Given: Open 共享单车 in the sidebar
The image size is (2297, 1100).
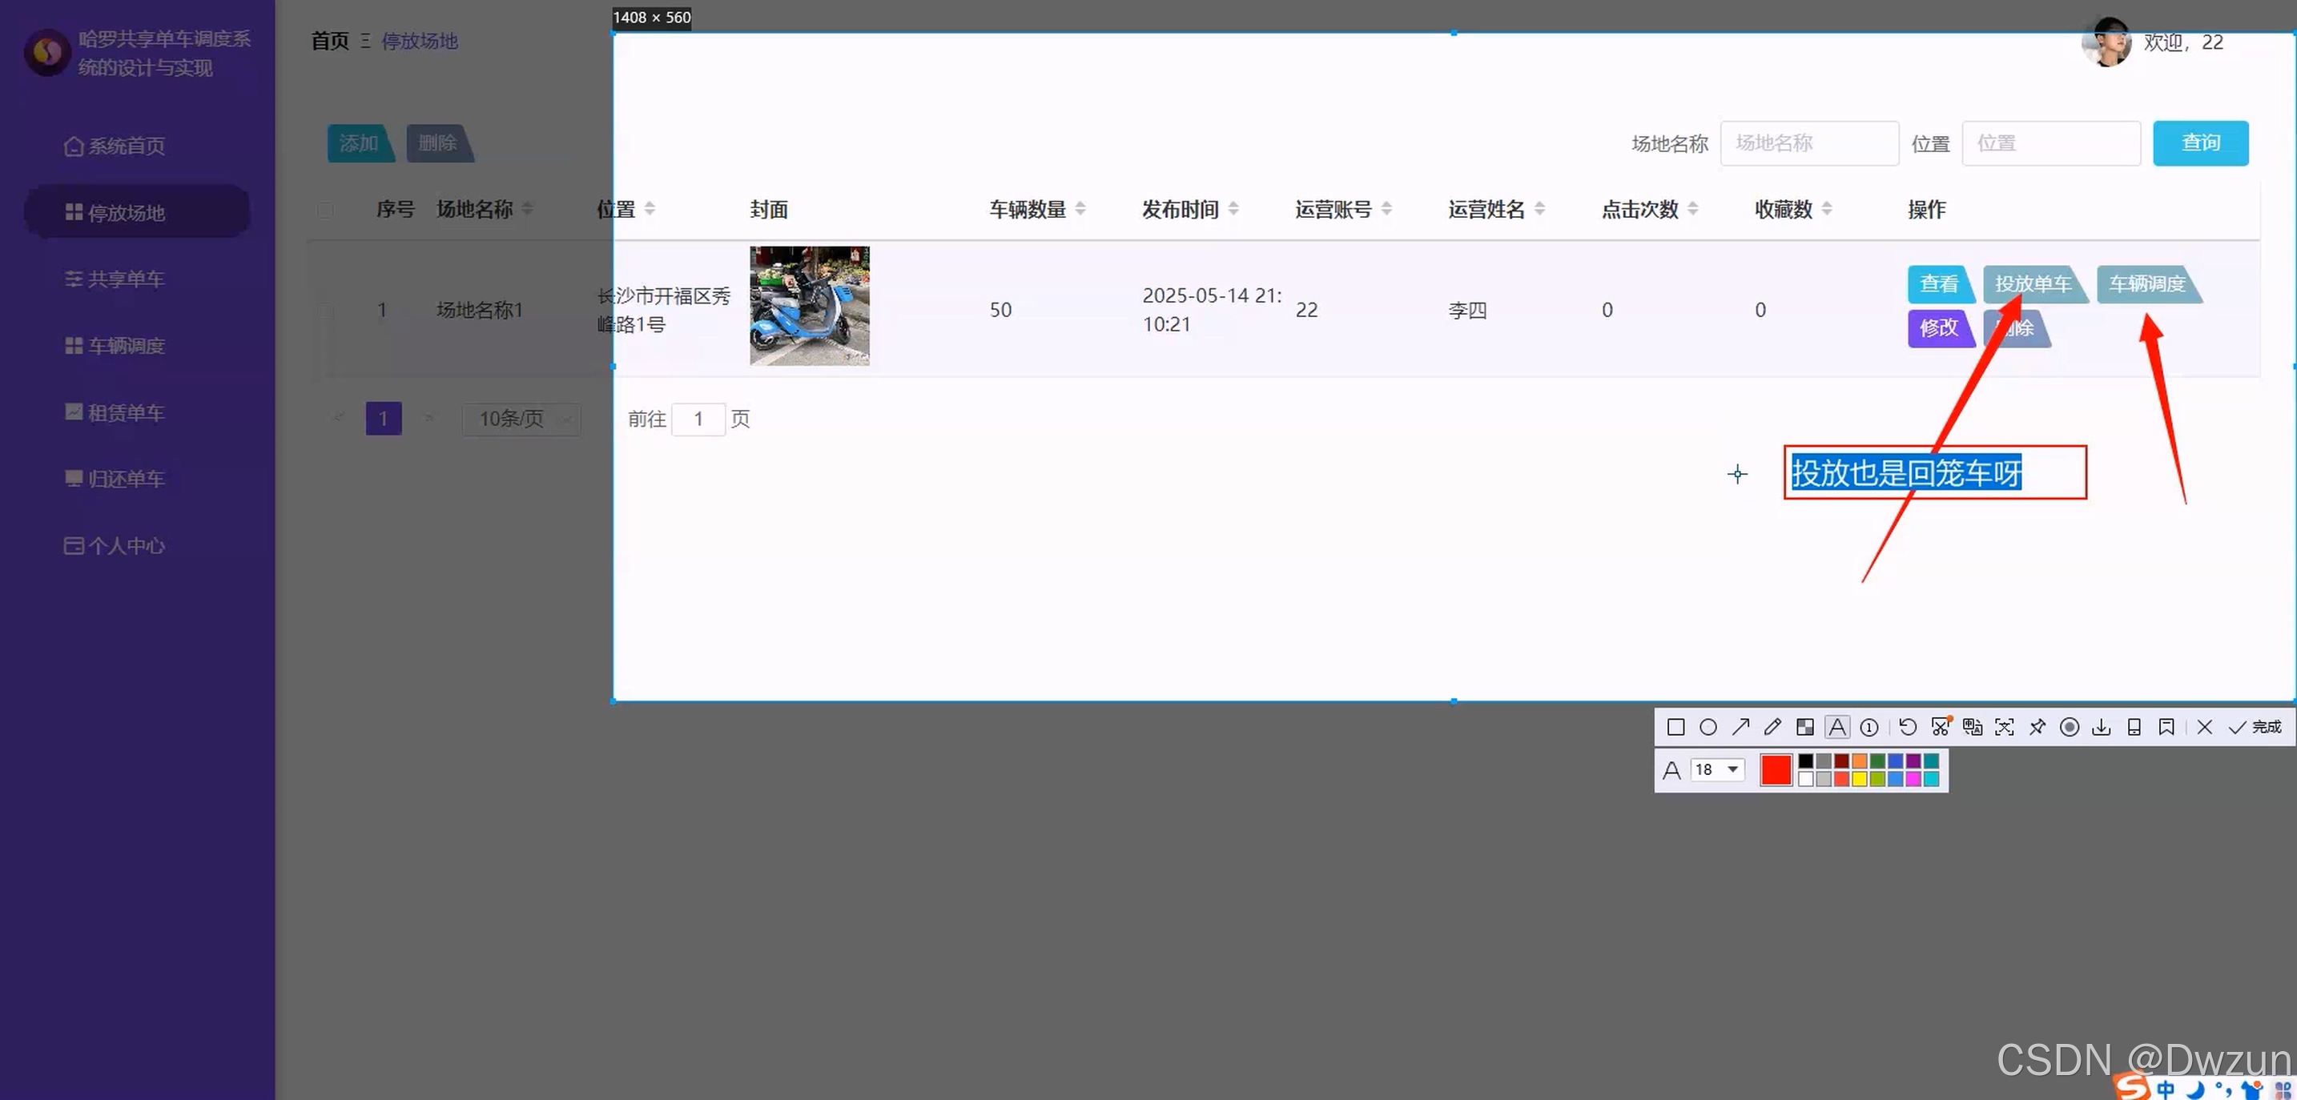Looking at the screenshot, I should point(125,279).
